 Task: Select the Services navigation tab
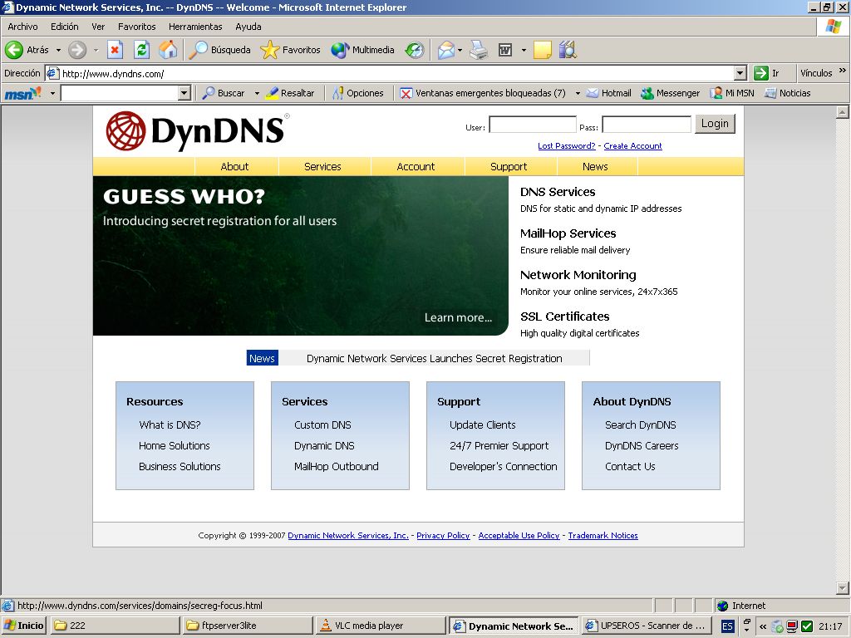323,166
